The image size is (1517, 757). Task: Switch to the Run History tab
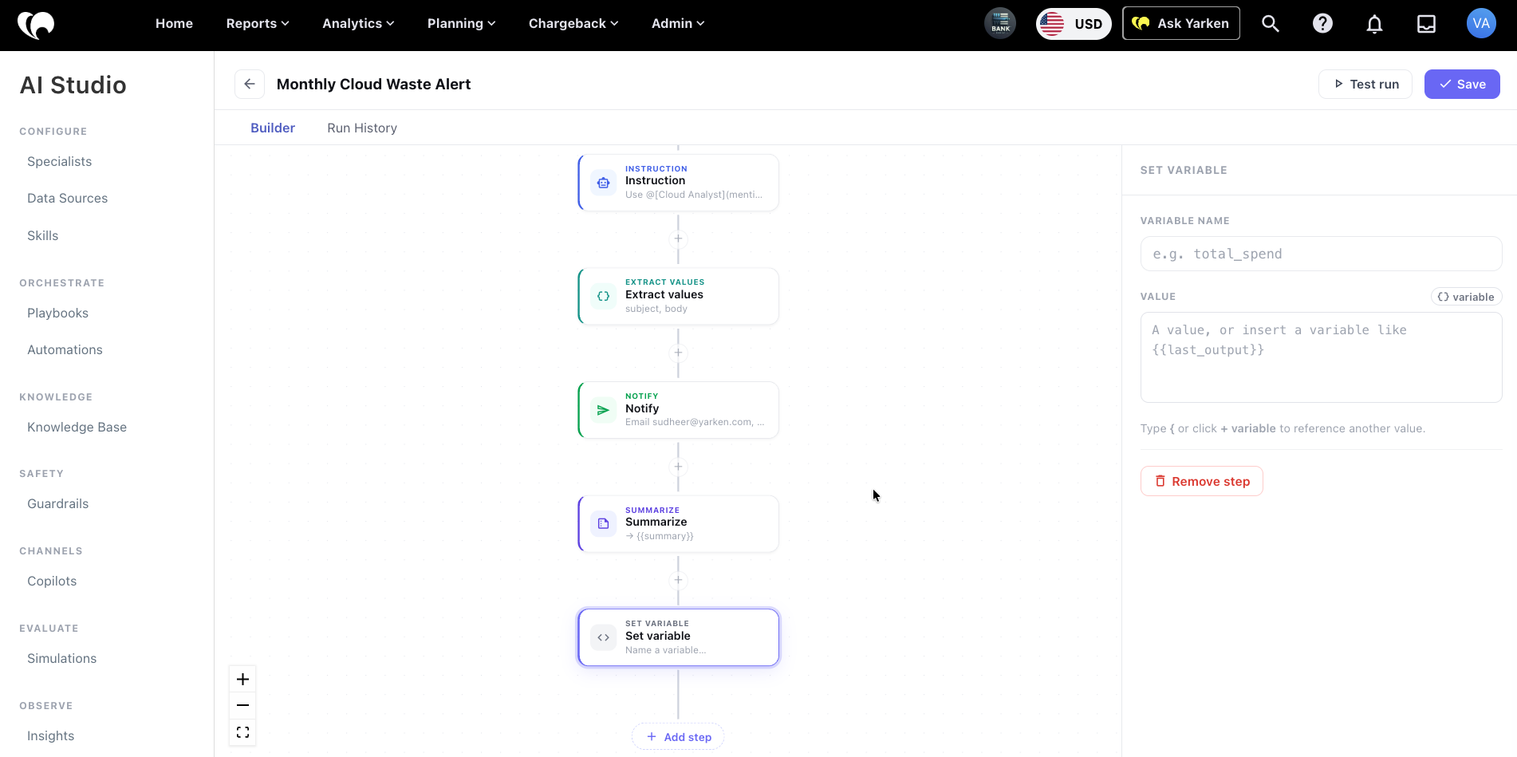[x=362, y=128]
